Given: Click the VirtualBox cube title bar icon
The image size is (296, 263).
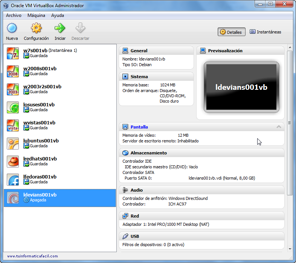Looking at the screenshot, I should point(6,6).
